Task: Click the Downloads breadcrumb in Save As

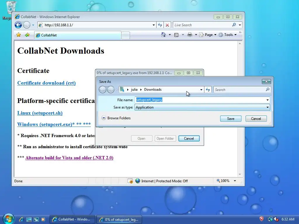Action: tap(153, 90)
